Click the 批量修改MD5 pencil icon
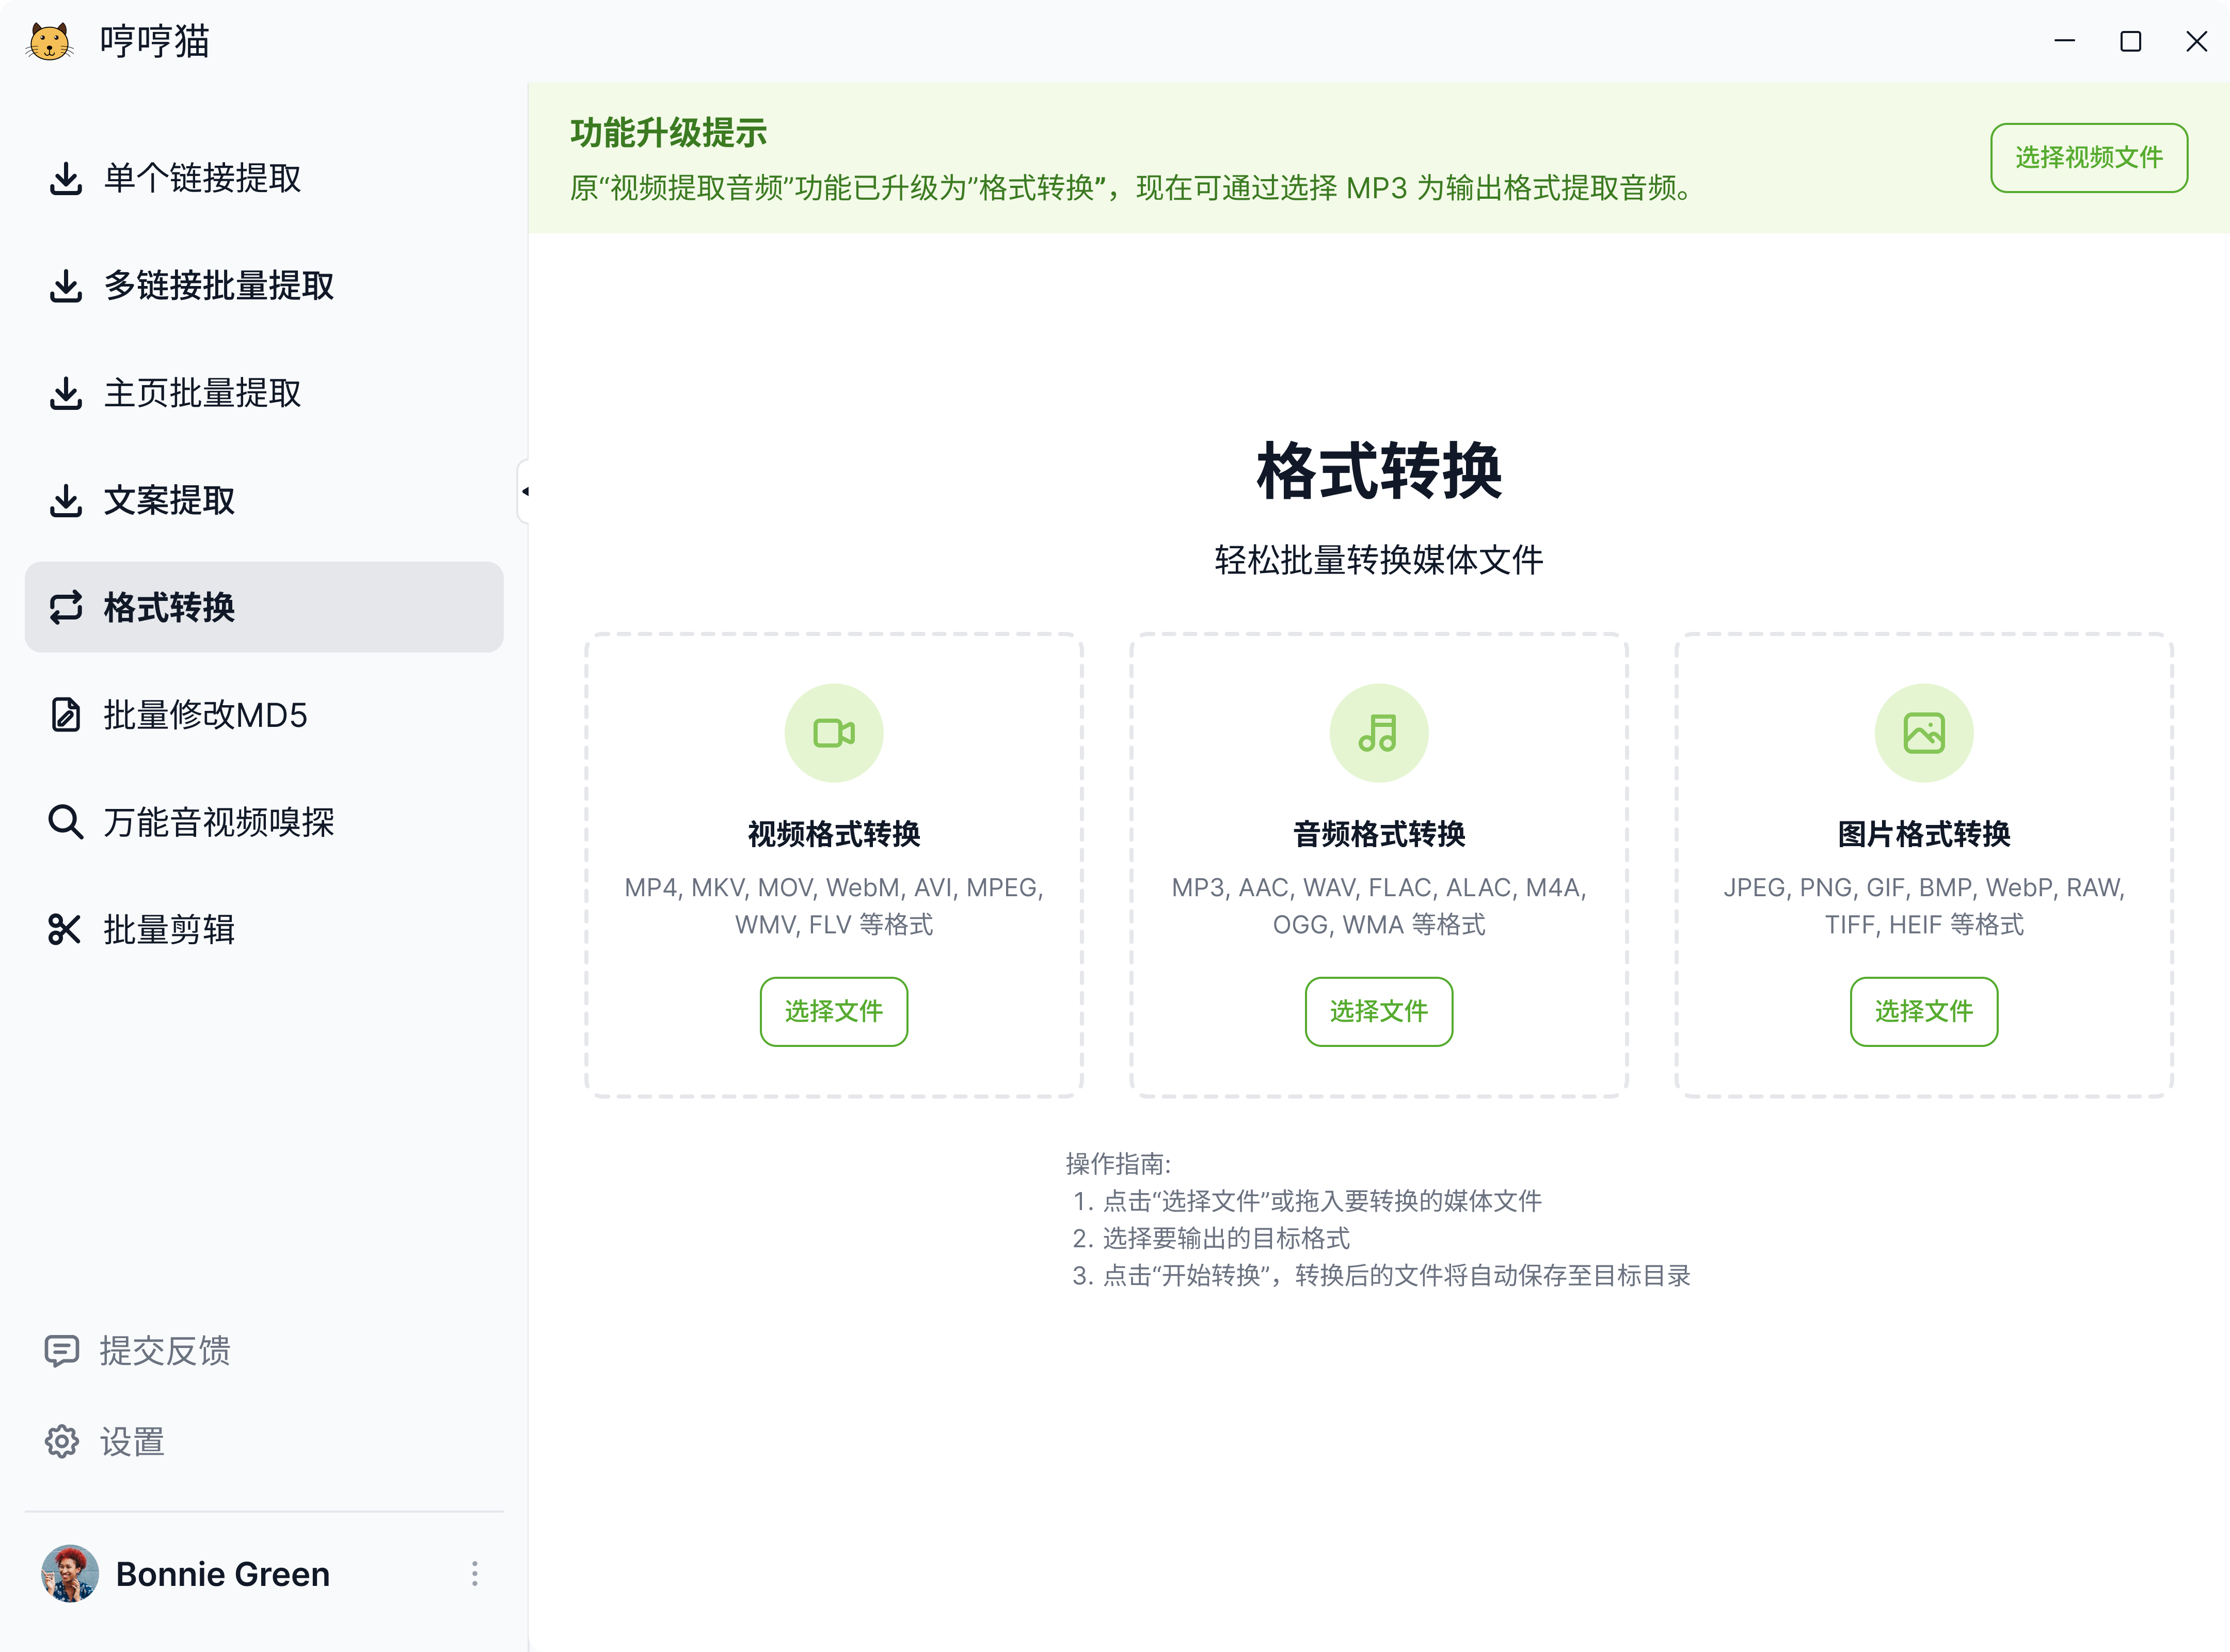 (x=65, y=715)
